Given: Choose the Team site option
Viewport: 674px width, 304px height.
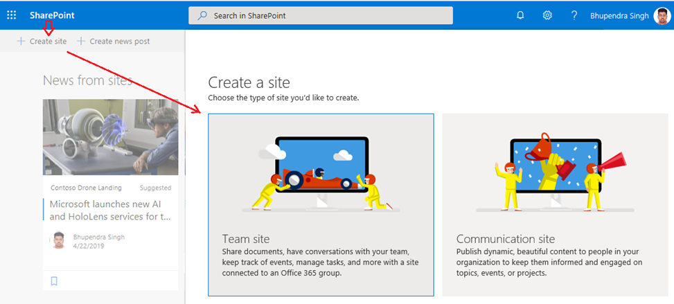Looking at the screenshot, I should (321, 205).
